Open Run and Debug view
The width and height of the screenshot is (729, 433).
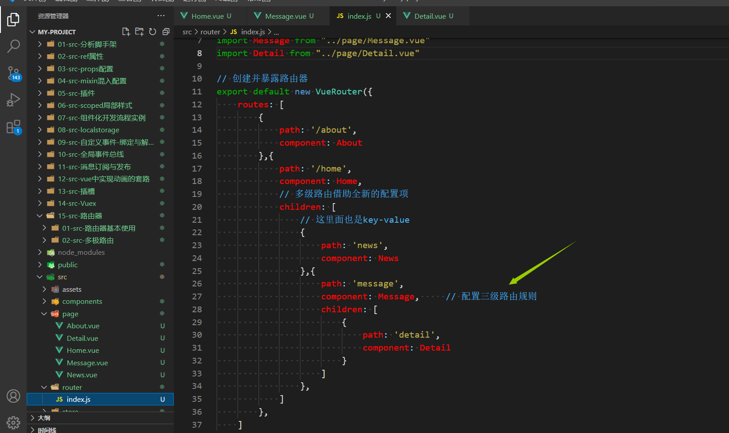click(13, 99)
